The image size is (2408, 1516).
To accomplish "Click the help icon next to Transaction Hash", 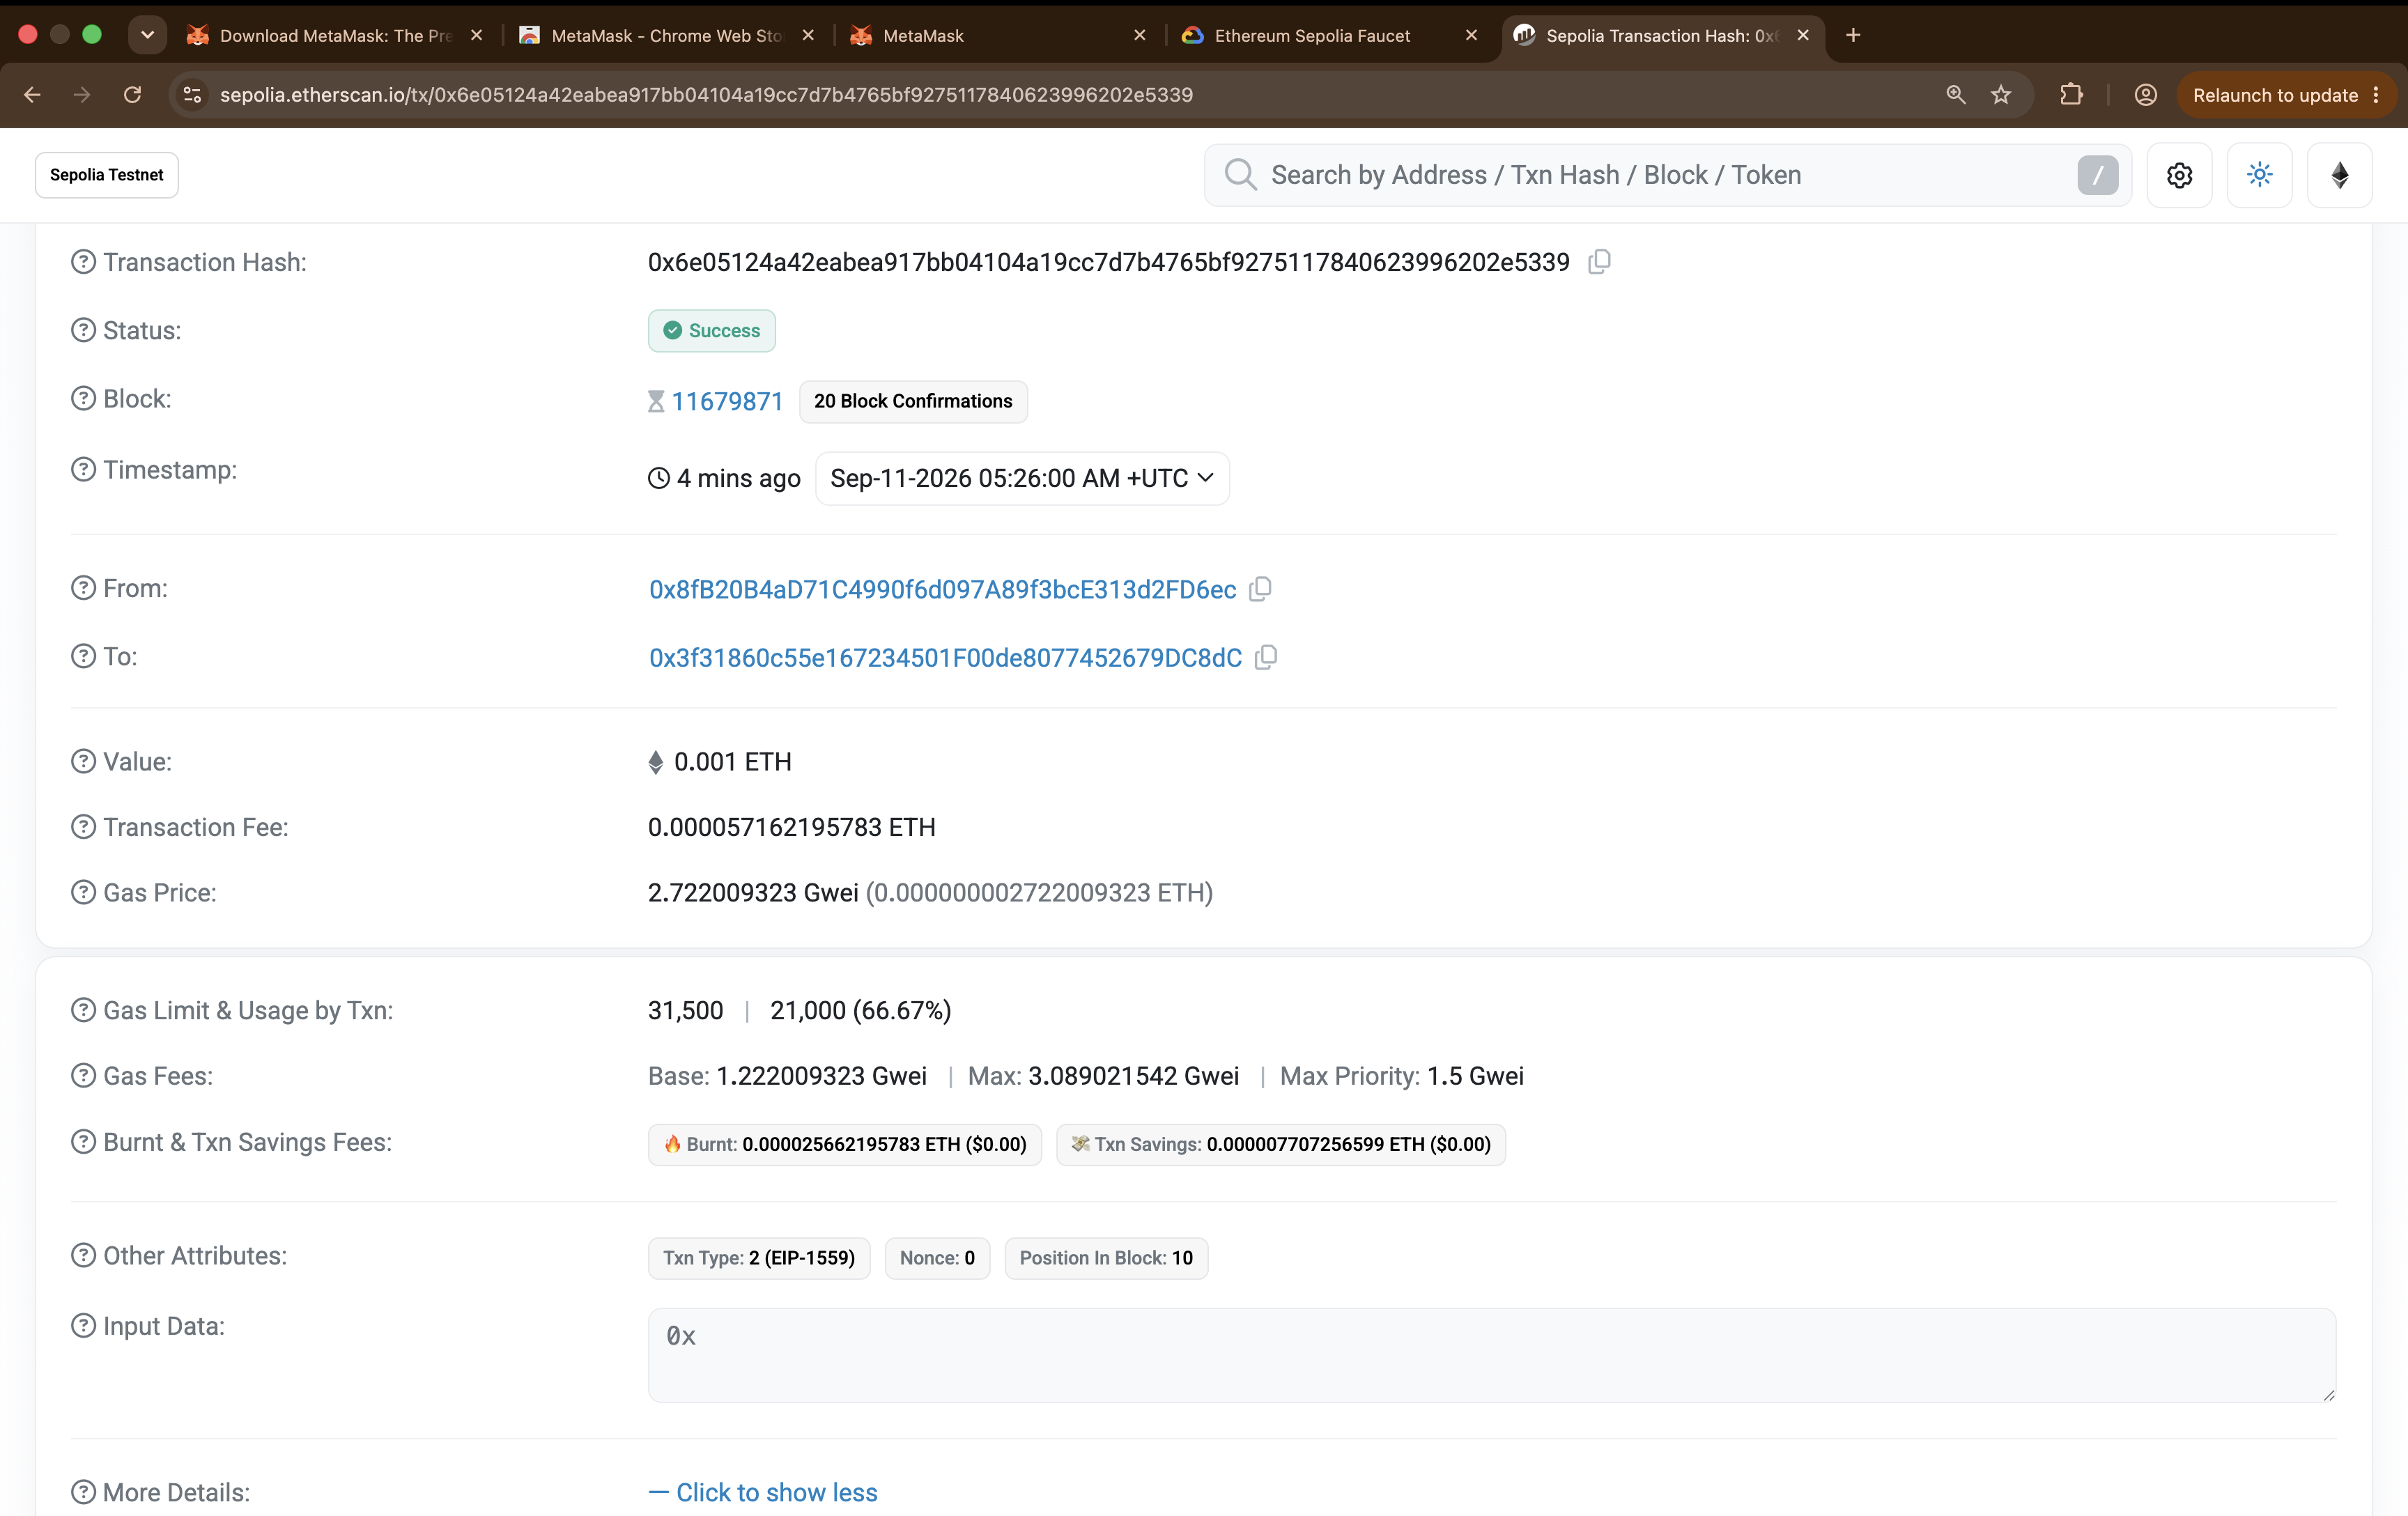I will 83,262.
